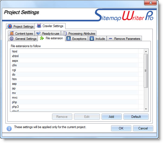163x143 pixels.
Task: Select the "jsp" extension row
Action: [x=77, y=88]
